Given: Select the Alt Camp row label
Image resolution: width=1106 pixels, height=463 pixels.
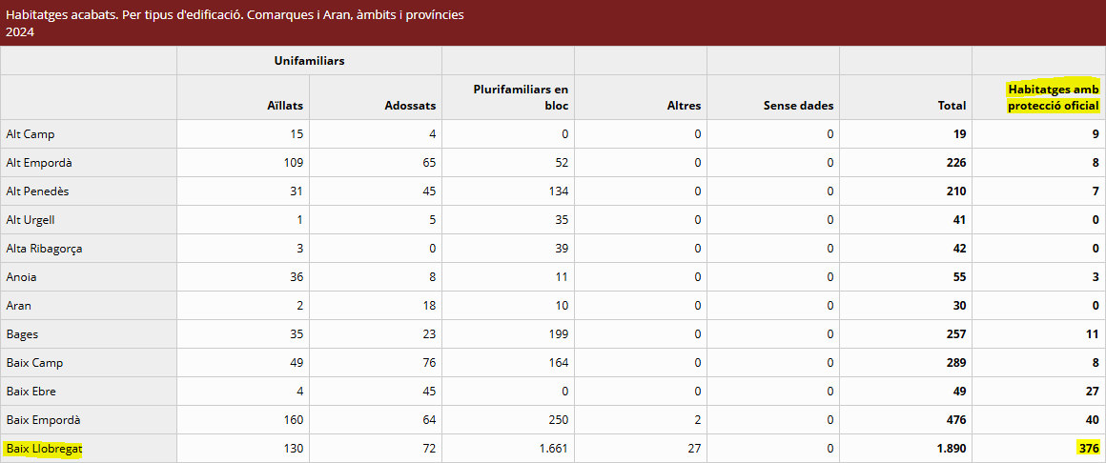Looking at the screenshot, I should (x=31, y=134).
